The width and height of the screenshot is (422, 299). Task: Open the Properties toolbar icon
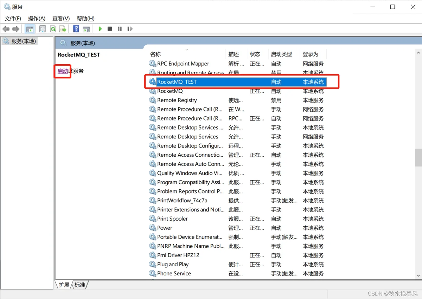point(43,29)
